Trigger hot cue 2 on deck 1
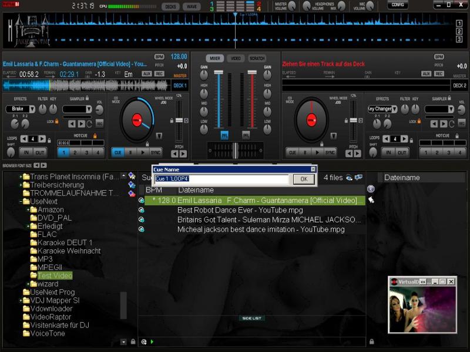470x352 pixels. [76, 152]
